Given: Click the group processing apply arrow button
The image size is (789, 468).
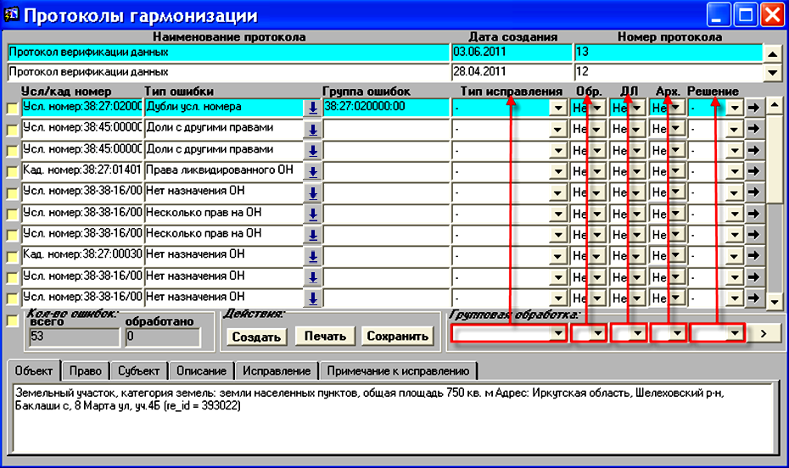Looking at the screenshot, I should pos(764,333).
